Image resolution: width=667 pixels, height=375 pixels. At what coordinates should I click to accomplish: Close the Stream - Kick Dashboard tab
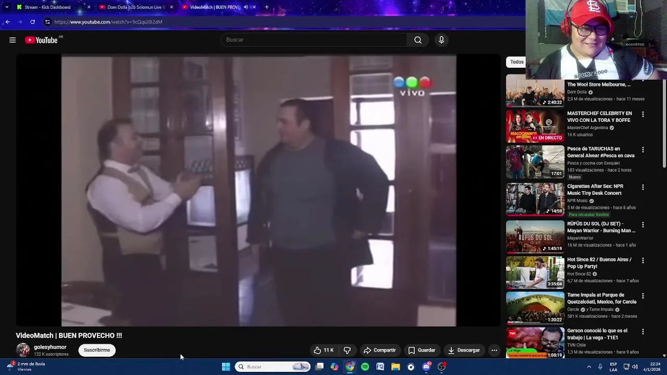pyautogui.click(x=89, y=7)
